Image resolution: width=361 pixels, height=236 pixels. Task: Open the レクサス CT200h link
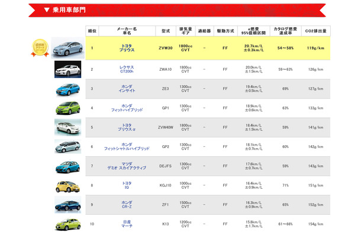127,70
